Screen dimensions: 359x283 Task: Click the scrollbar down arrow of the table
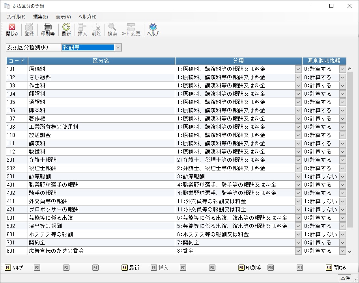pyautogui.click(x=350, y=252)
